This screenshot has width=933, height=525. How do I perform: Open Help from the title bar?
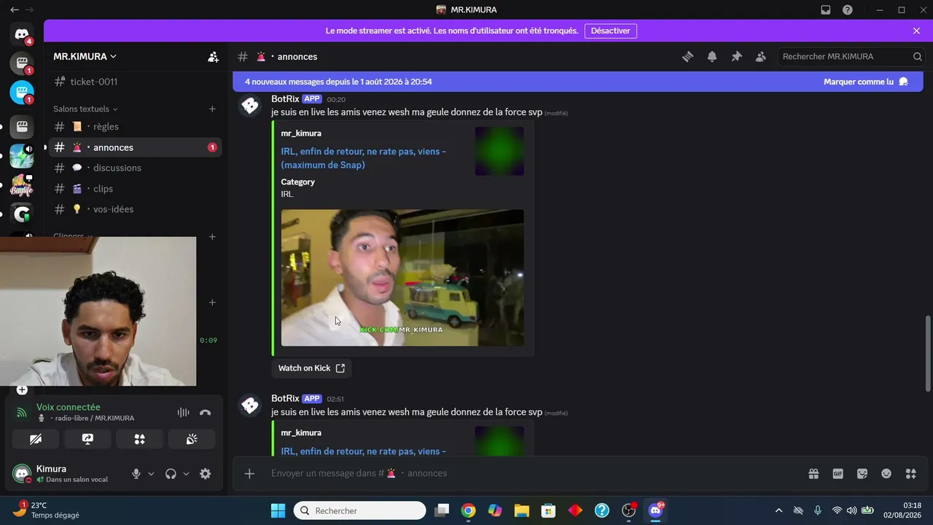click(x=848, y=9)
